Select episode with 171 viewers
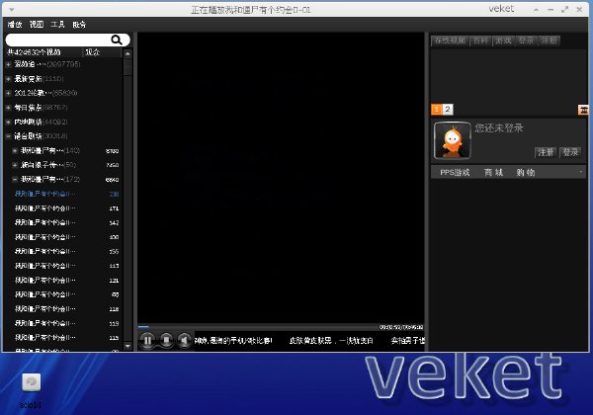Image resolution: width=593 pixels, height=415 pixels. [66, 208]
